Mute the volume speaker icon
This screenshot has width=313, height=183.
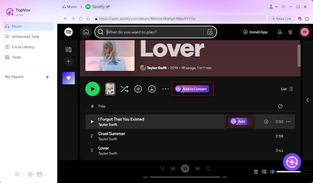[272, 172]
